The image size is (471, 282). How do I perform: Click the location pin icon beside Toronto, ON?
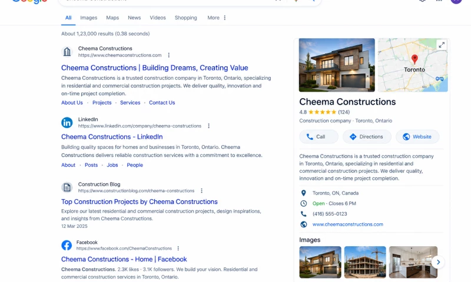(x=304, y=193)
